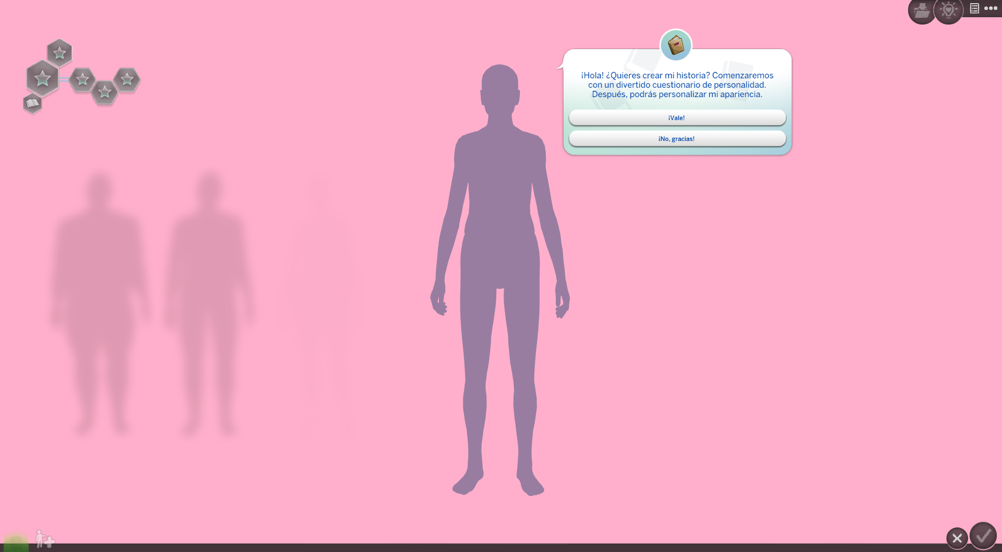Choose the trait hexagon linked by blue lines

point(82,79)
